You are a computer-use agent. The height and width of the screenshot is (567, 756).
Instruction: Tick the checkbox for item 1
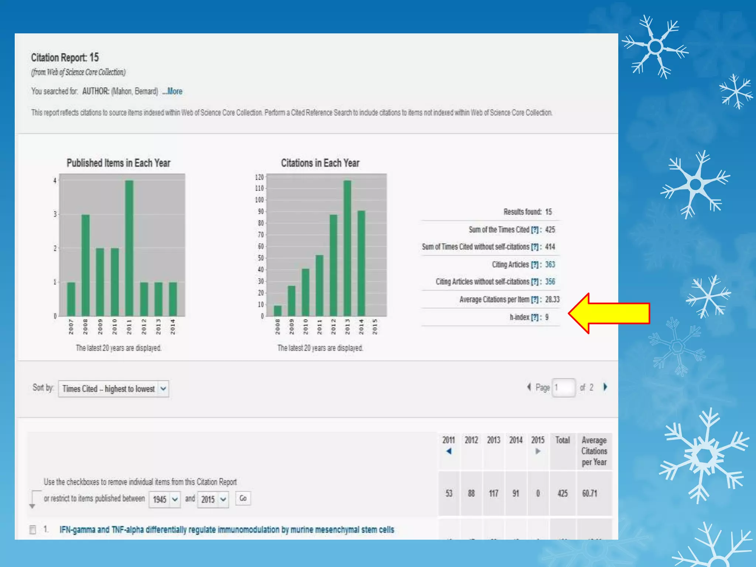(32, 530)
